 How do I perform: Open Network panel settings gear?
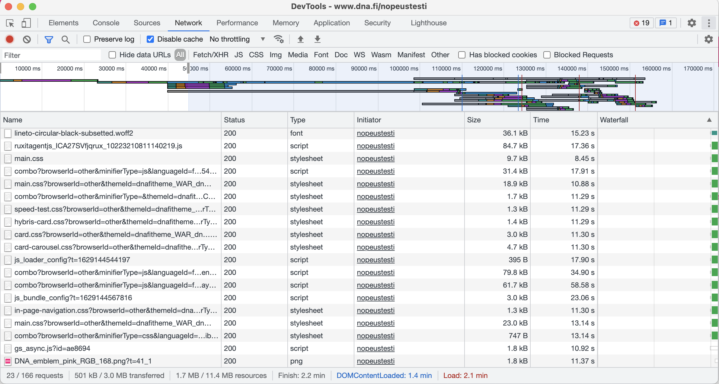click(708, 39)
